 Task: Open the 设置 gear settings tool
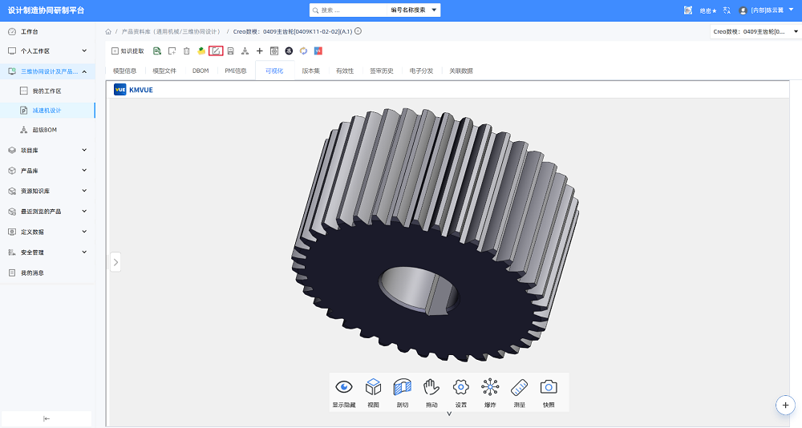(461, 393)
